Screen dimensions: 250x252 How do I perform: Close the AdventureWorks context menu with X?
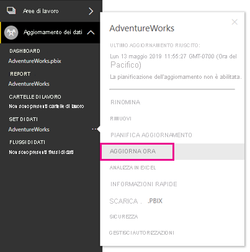[234, 22]
